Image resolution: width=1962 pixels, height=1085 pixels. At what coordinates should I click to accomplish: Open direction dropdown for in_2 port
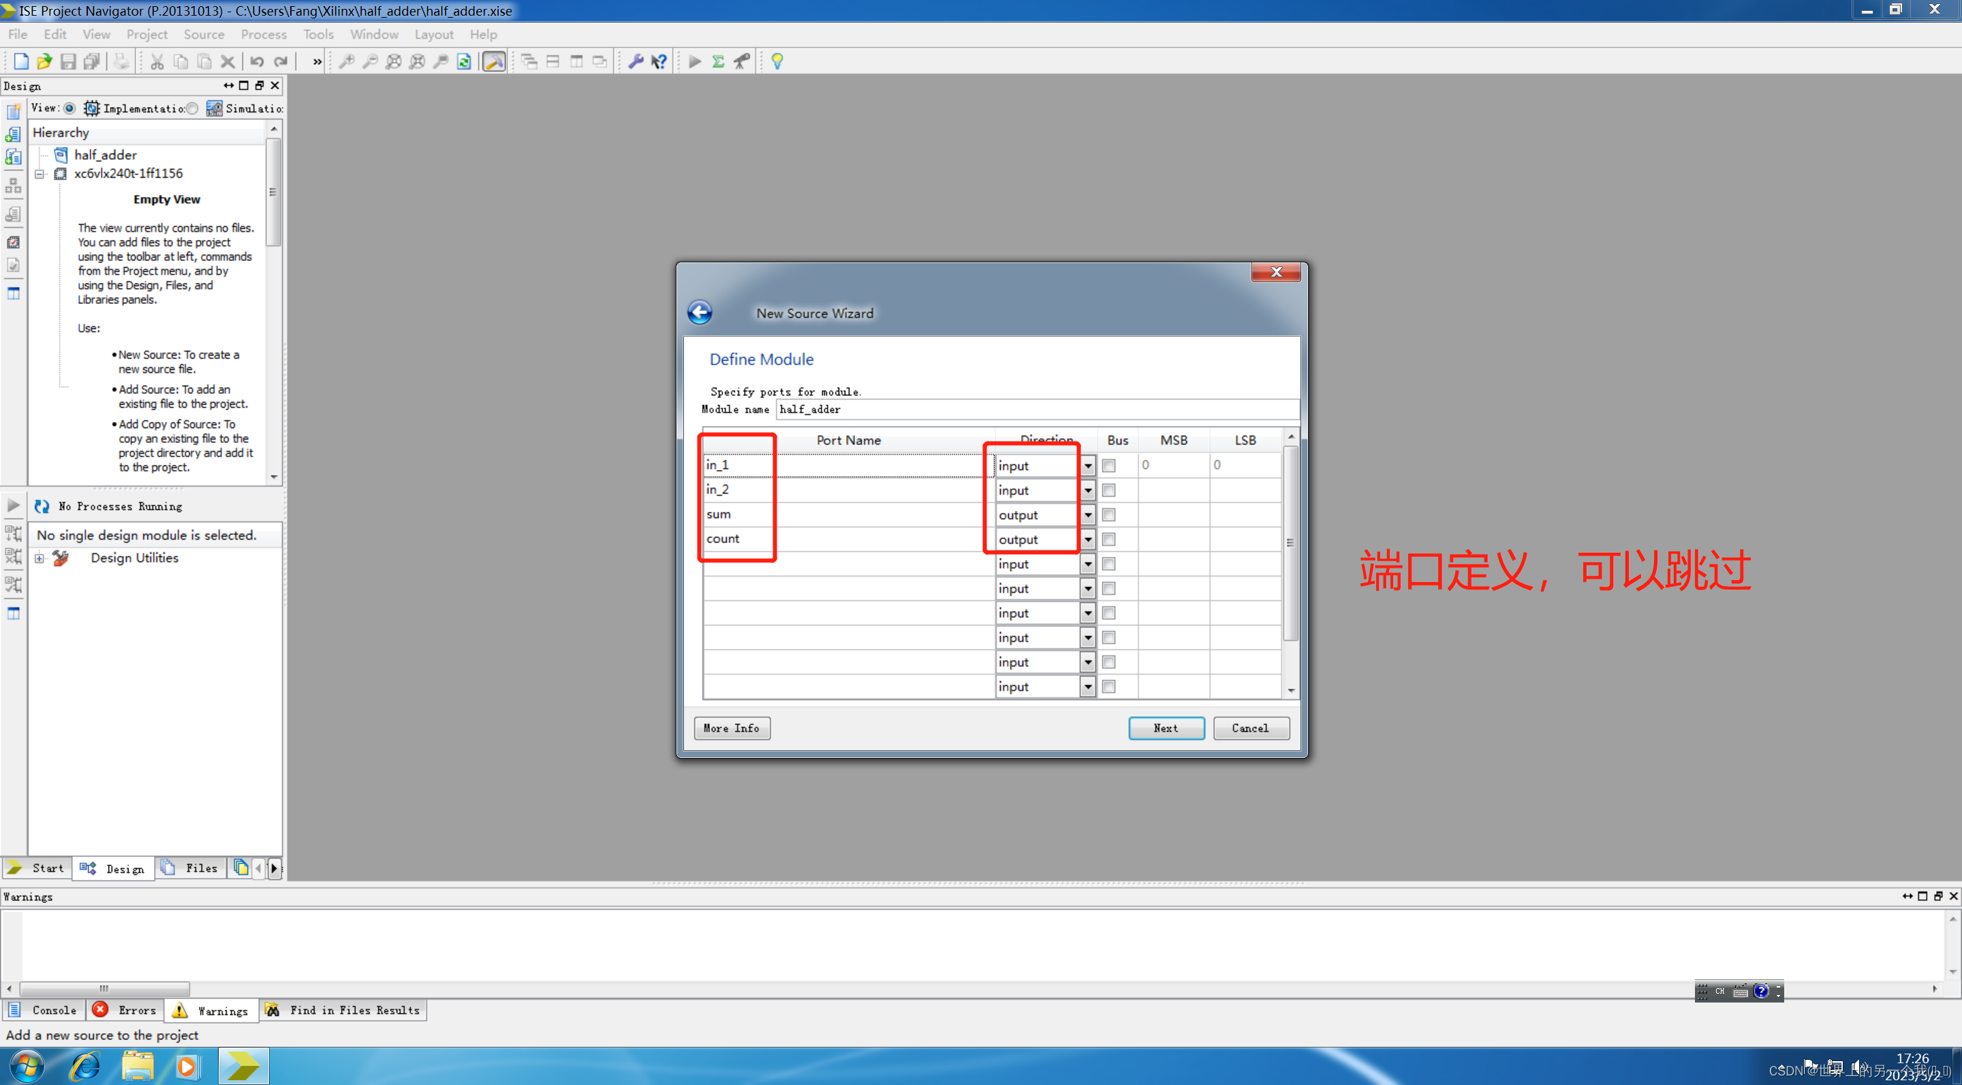coord(1088,491)
